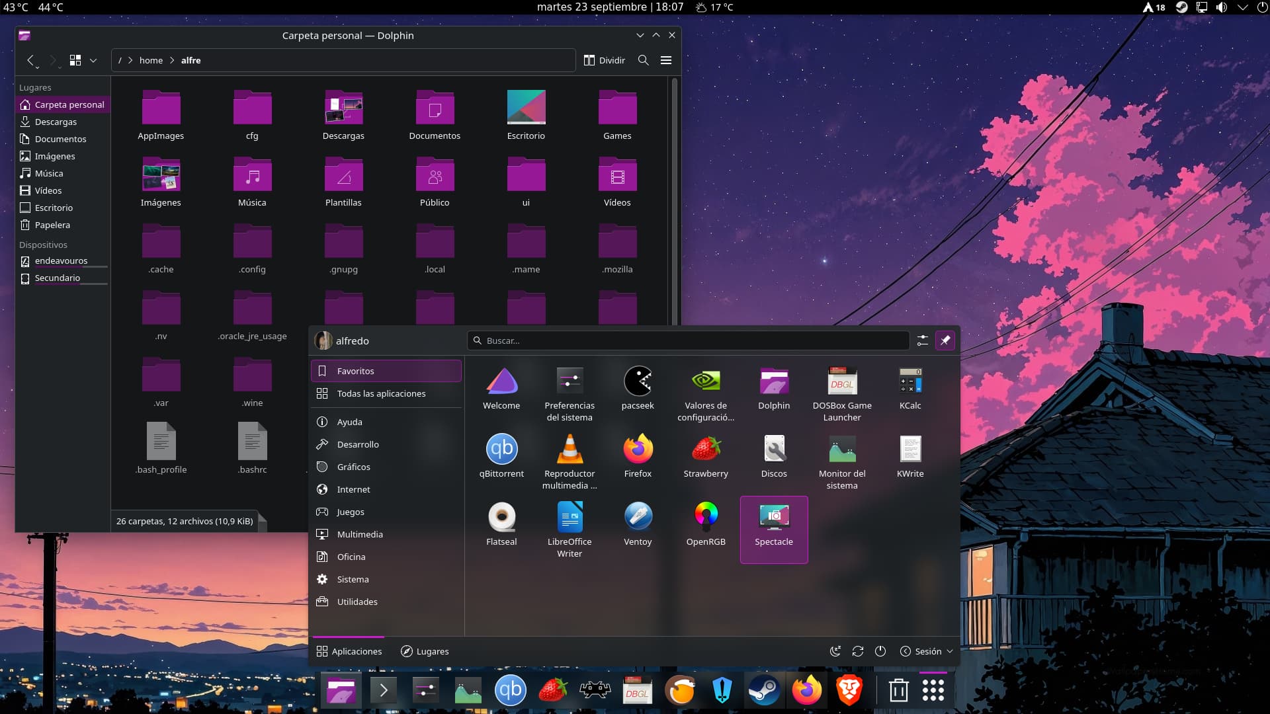This screenshot has height=714, width=1270.
Task: Launch the Brave browser in the dock
Action: click(849, 691)
